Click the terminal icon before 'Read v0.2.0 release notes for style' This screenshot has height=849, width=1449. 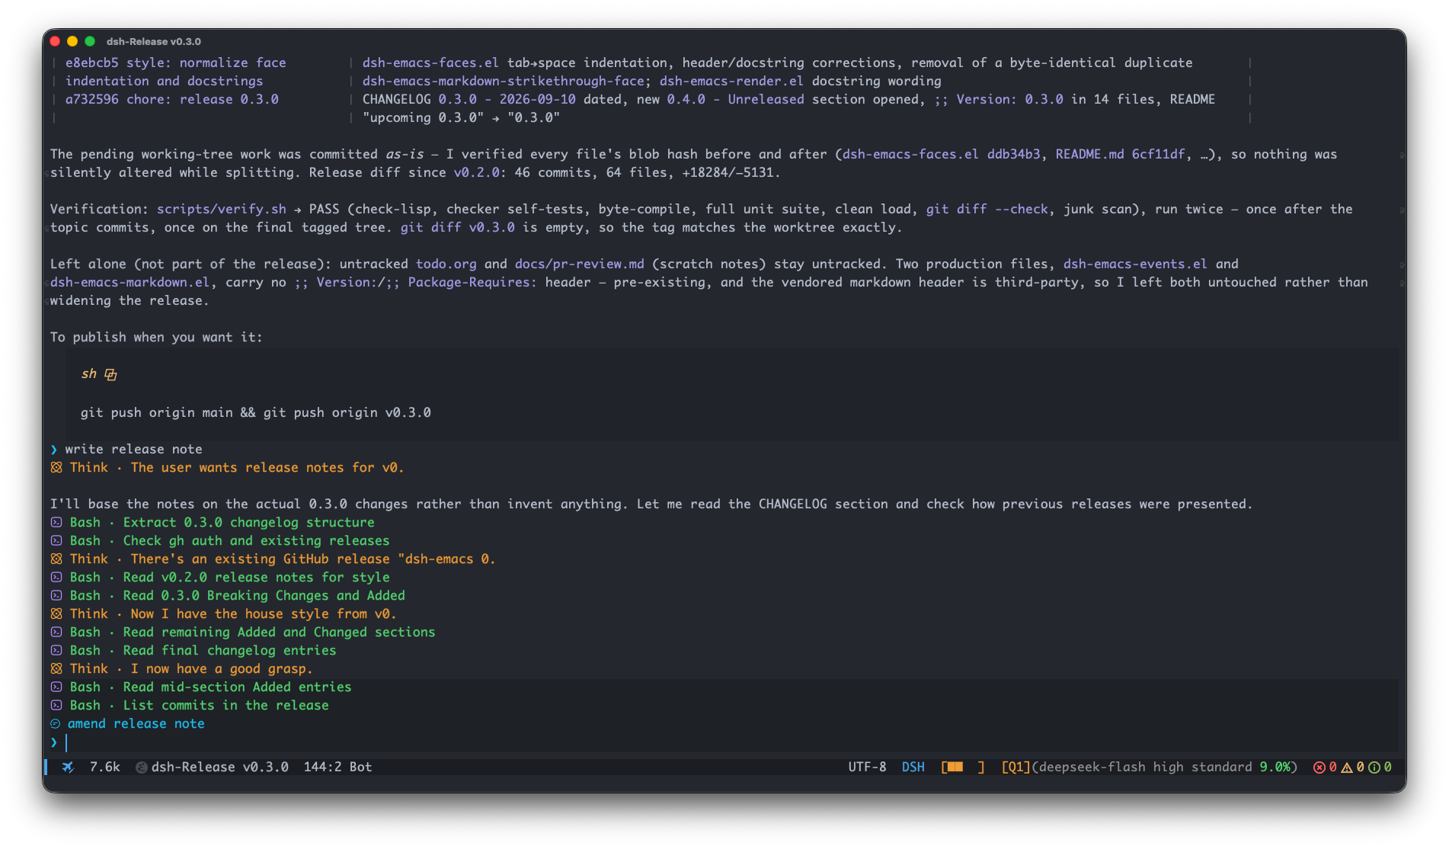(56, 577)
